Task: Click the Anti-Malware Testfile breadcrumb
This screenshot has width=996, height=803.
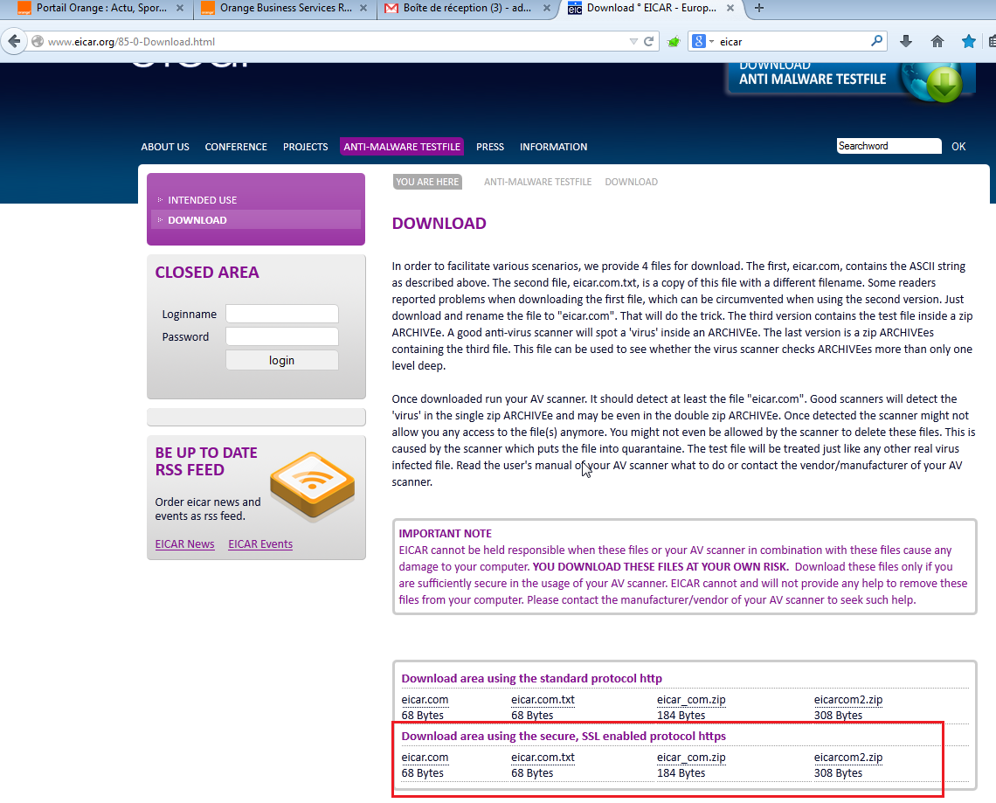Action: [x=537, y=182]
